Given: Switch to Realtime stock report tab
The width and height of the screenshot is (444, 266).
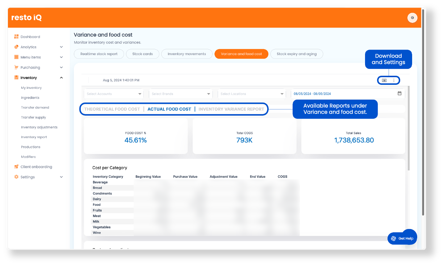Looking at the screenshot, I should (x=99, y=54).
